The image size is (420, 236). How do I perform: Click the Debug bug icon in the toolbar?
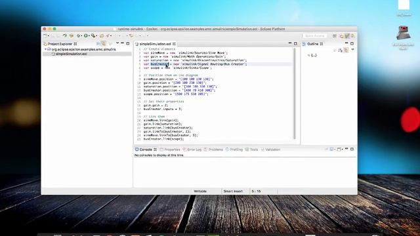click(79, 35)
